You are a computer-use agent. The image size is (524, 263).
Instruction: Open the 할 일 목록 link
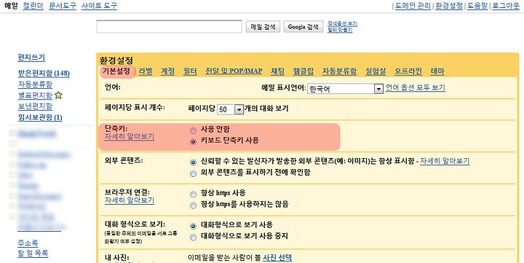coord(33,254)
